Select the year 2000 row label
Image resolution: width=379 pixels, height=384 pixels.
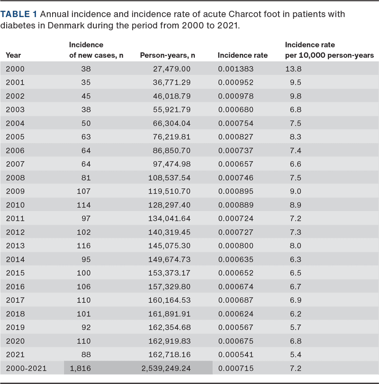tap(15, 69)
